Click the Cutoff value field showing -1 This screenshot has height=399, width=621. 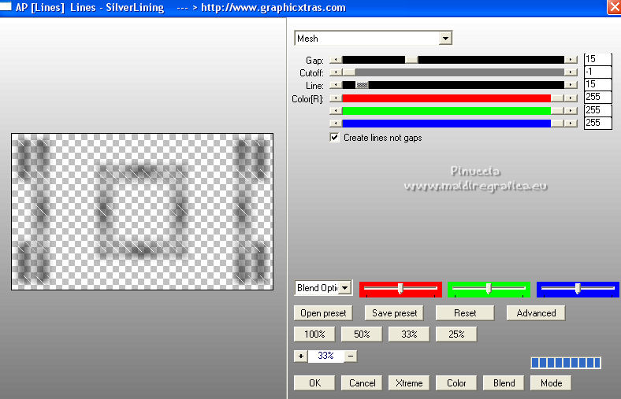598,72
